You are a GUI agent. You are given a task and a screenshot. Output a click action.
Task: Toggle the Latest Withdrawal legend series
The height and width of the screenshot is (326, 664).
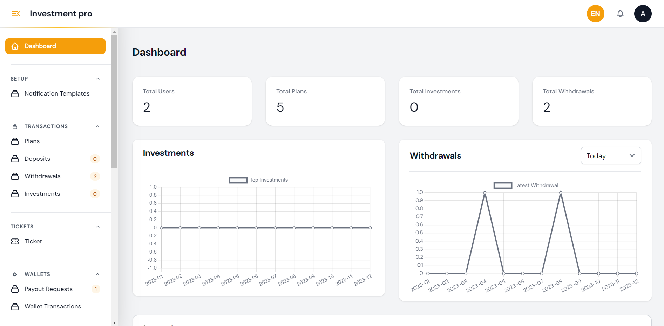coord(503,185)
